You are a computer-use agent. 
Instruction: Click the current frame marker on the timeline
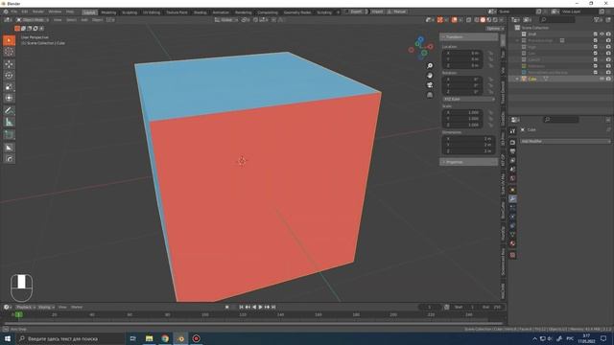(18, 314)
